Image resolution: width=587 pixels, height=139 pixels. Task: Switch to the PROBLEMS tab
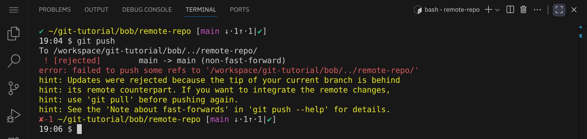tap(55, 10)
